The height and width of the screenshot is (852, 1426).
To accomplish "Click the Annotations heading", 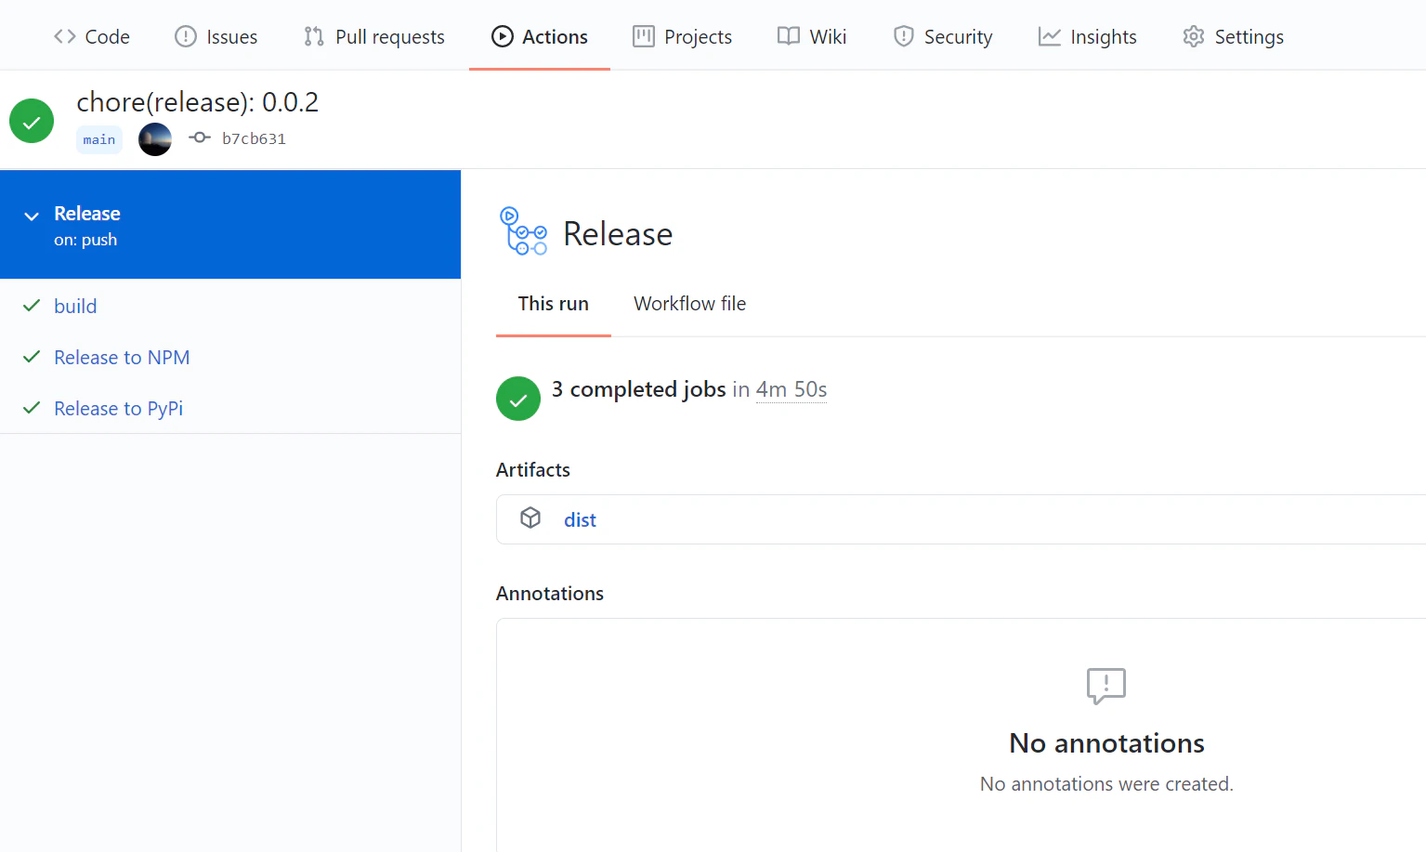I will (x=550, y=593).
